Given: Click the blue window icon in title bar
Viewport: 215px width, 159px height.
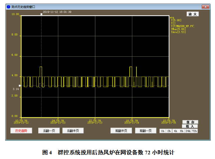Looking at the screenshot, I should pos(9,6).
